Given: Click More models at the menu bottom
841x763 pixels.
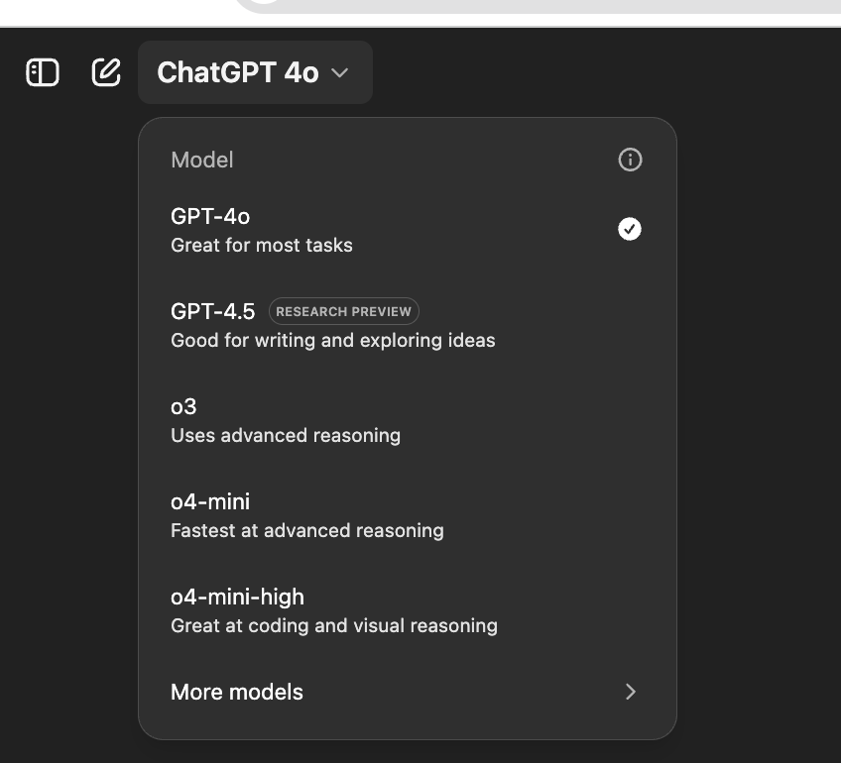Looking at the screenshot, I should click(237, 692).
